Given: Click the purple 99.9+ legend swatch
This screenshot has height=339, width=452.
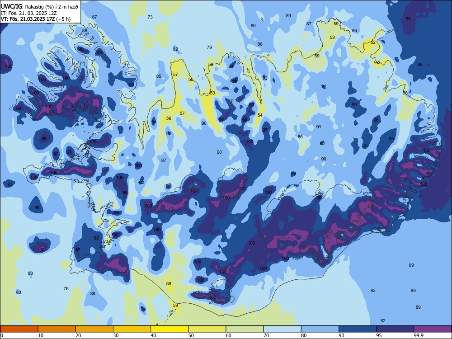Looking at the screenshot, I should point(433,329).
